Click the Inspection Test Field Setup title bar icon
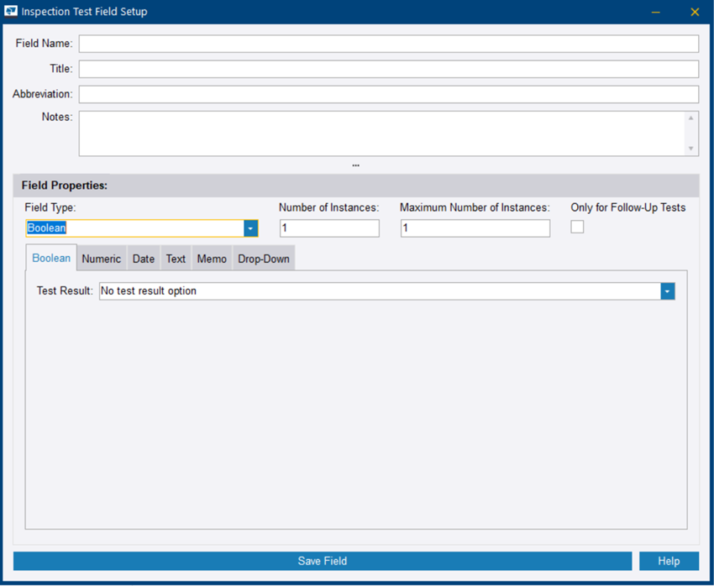The width and height of the screenshot is (714, 586). pos(11,11)
